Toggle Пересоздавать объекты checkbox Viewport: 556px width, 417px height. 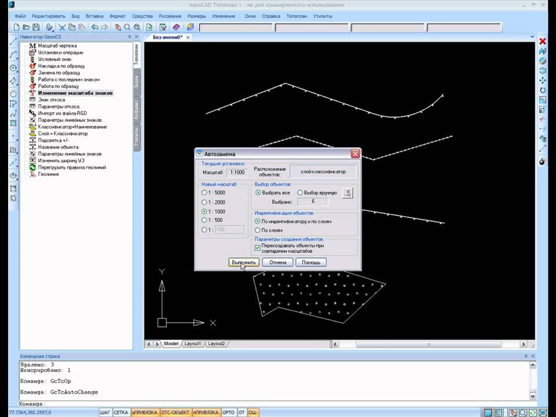[x=257, y=248]
